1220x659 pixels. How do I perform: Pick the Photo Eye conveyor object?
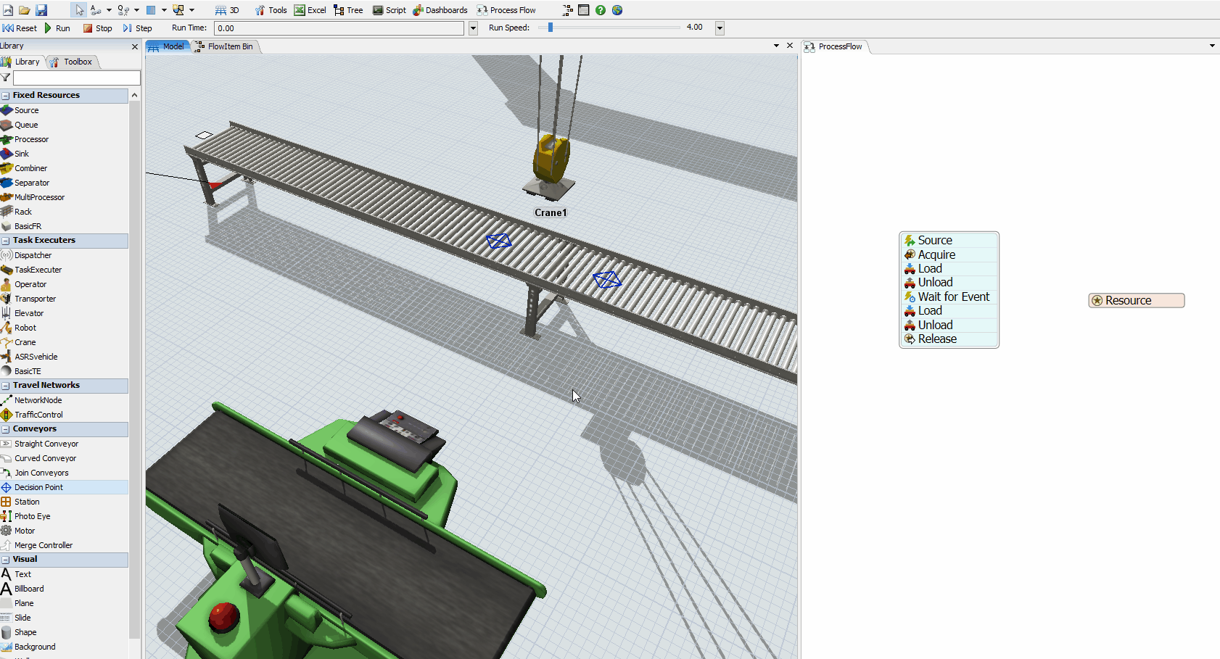coord(32,516)
